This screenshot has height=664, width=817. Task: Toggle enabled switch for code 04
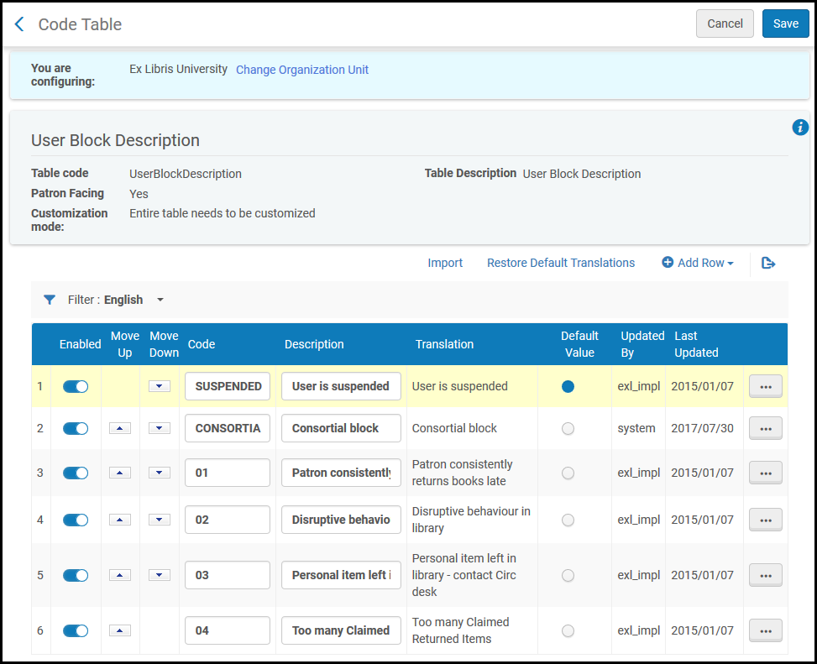pyautogui.click(x=76, y=630)
